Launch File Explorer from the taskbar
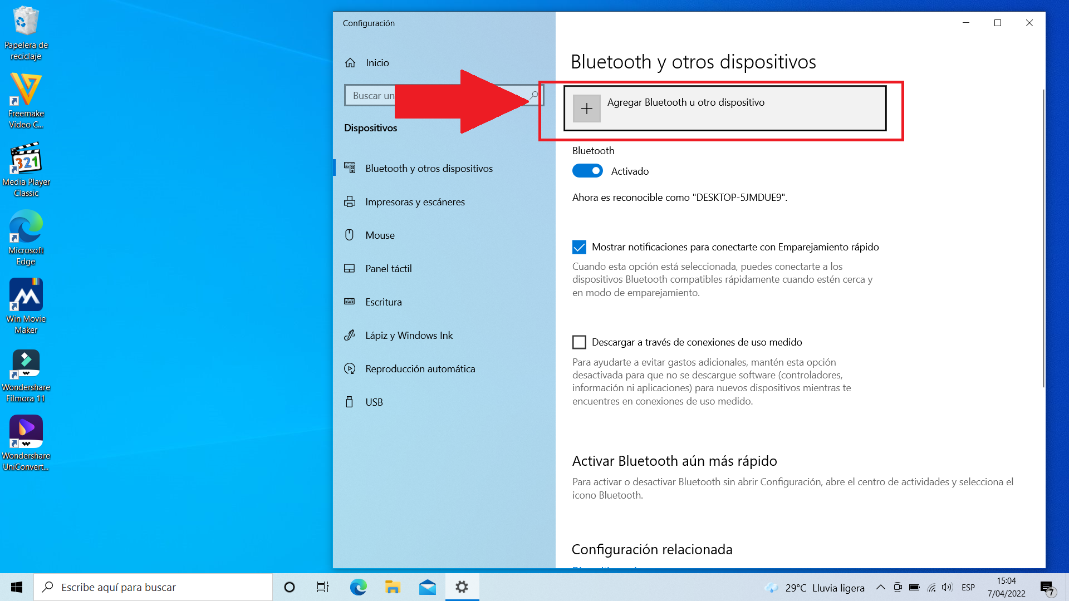This screenshot has height=601, width=1069. [393, 587]
